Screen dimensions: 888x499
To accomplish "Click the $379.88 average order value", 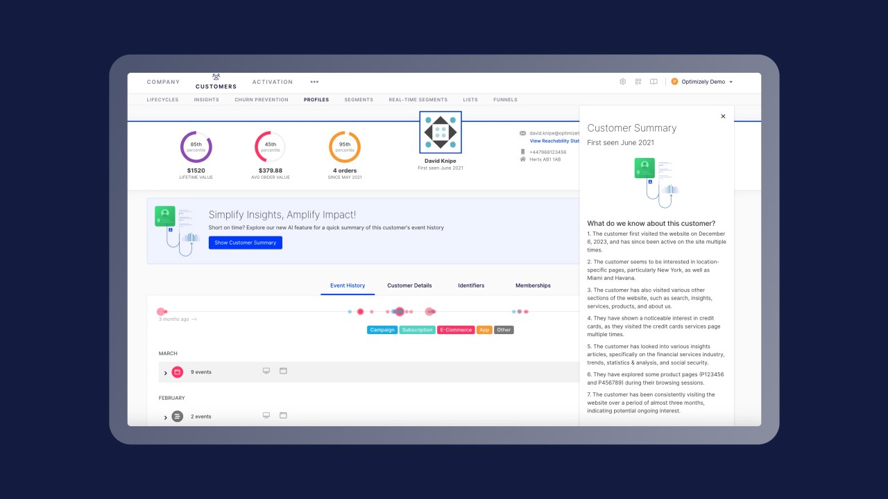I will click(x=271, y=170).
